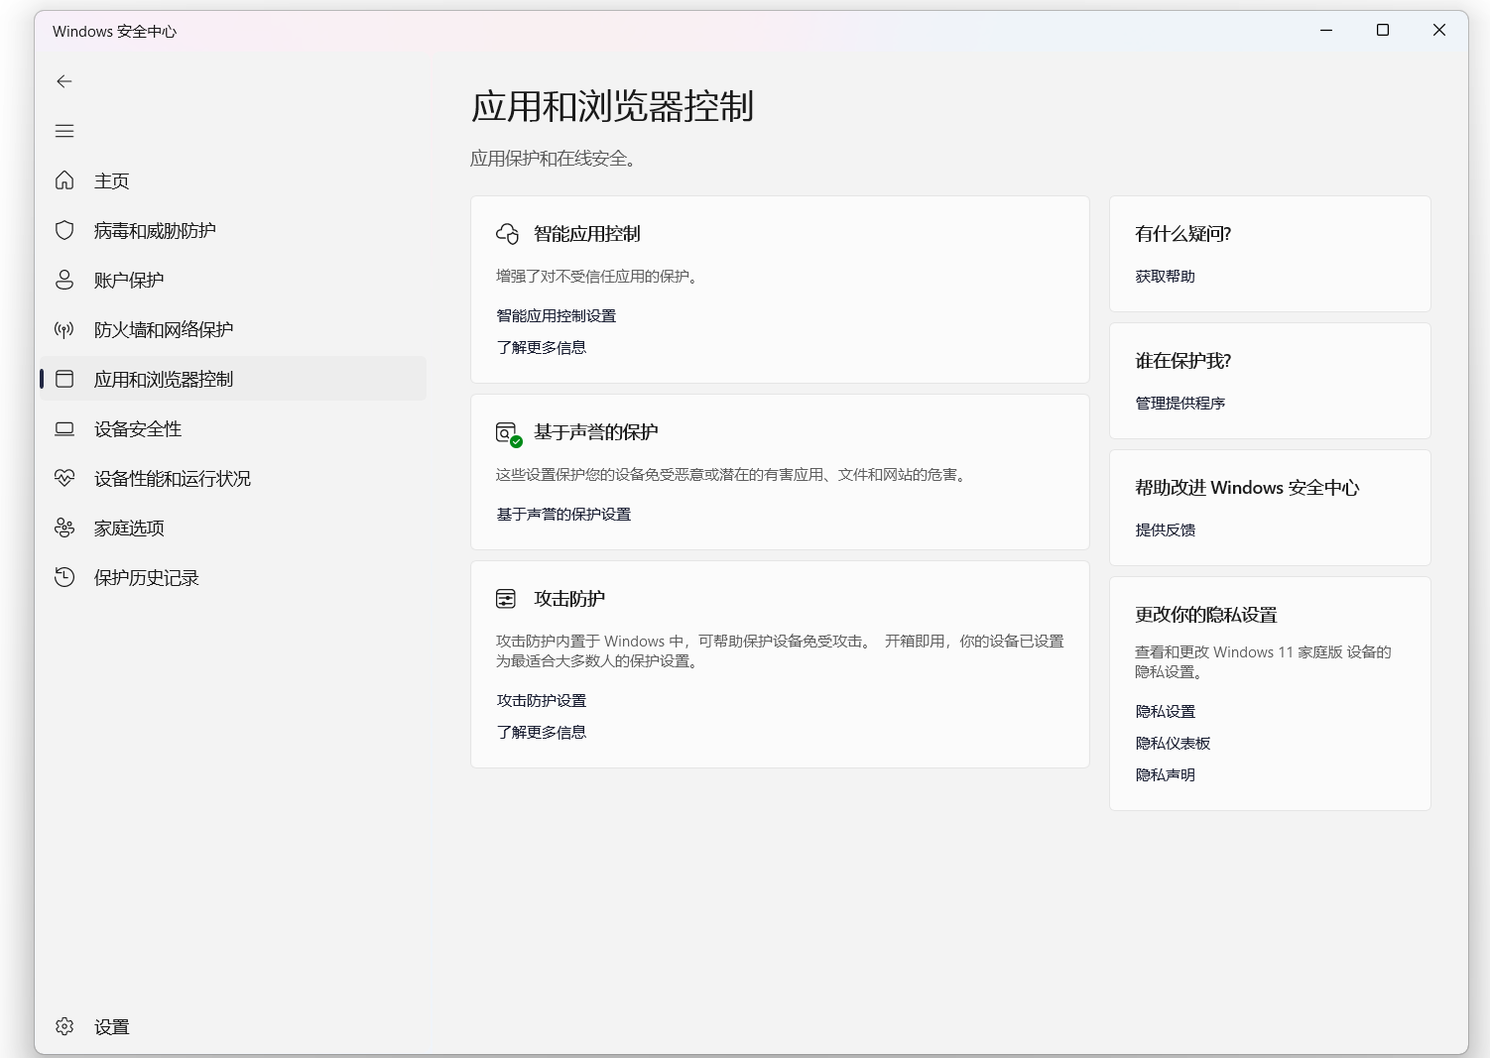Select 账户保护 in the sidebar

[x=233, y=280]
